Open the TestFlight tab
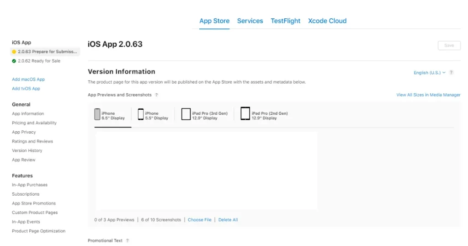This screenshot has height=246, width=468. coord(285,21)
